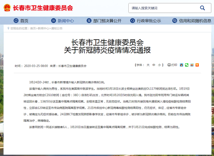The height and width of the screenshot is (156, 214).
Task: Click the national emblem logo
Action: (x=7, y=8)
